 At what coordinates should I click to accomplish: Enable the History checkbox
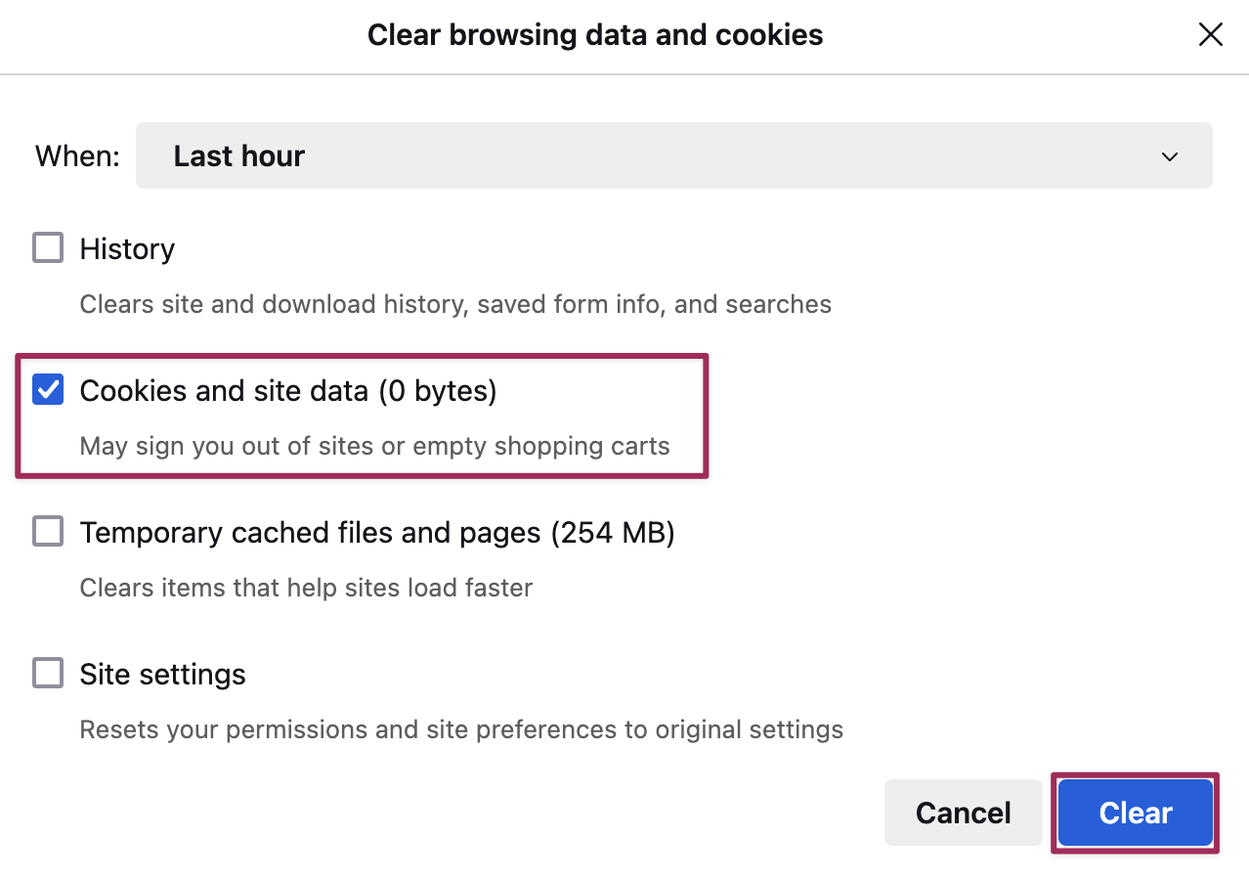[x=48, y=248]
